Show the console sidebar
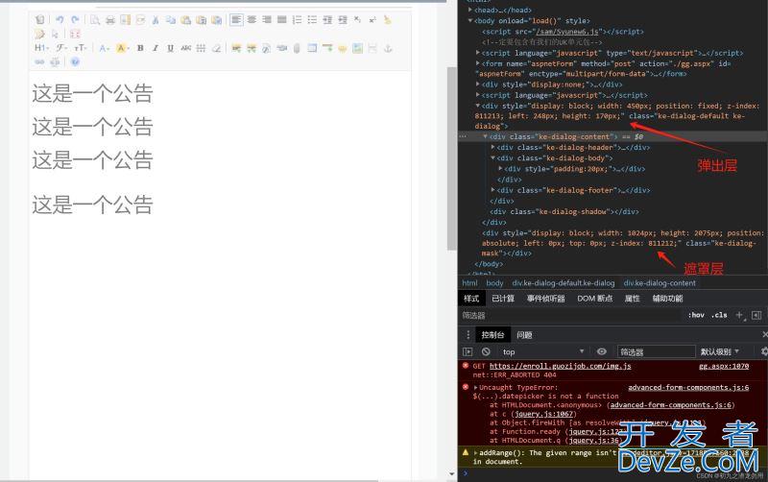Viewport: 768px width, 482px height. 468,351
